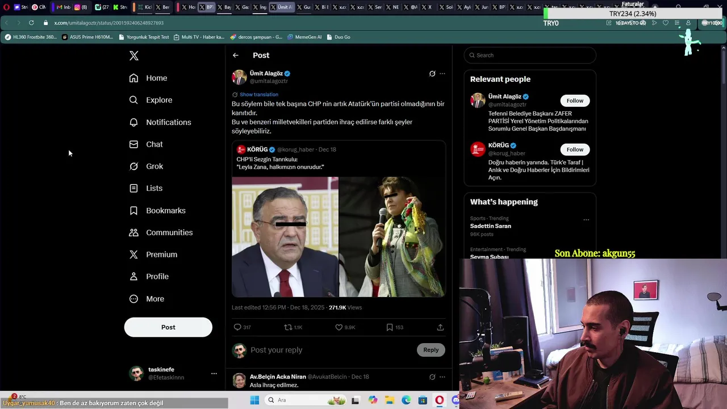727x409 pixels.
Task: Click the back arrow next to Post
Action: (x=236, y=55)
